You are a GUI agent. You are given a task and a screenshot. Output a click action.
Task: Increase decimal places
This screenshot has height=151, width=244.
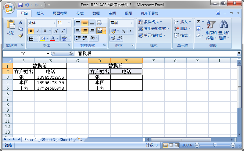(x=113, y=38)
